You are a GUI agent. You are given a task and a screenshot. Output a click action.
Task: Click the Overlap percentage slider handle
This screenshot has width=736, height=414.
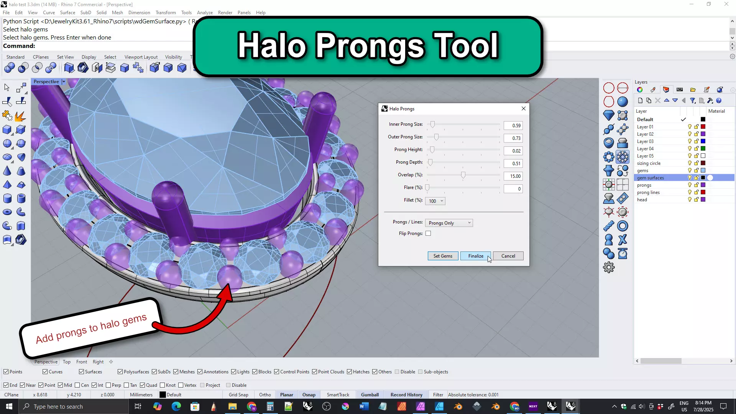point(463,176)
